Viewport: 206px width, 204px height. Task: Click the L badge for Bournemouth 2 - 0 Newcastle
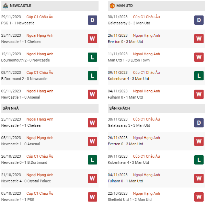(x=92, y=57)
